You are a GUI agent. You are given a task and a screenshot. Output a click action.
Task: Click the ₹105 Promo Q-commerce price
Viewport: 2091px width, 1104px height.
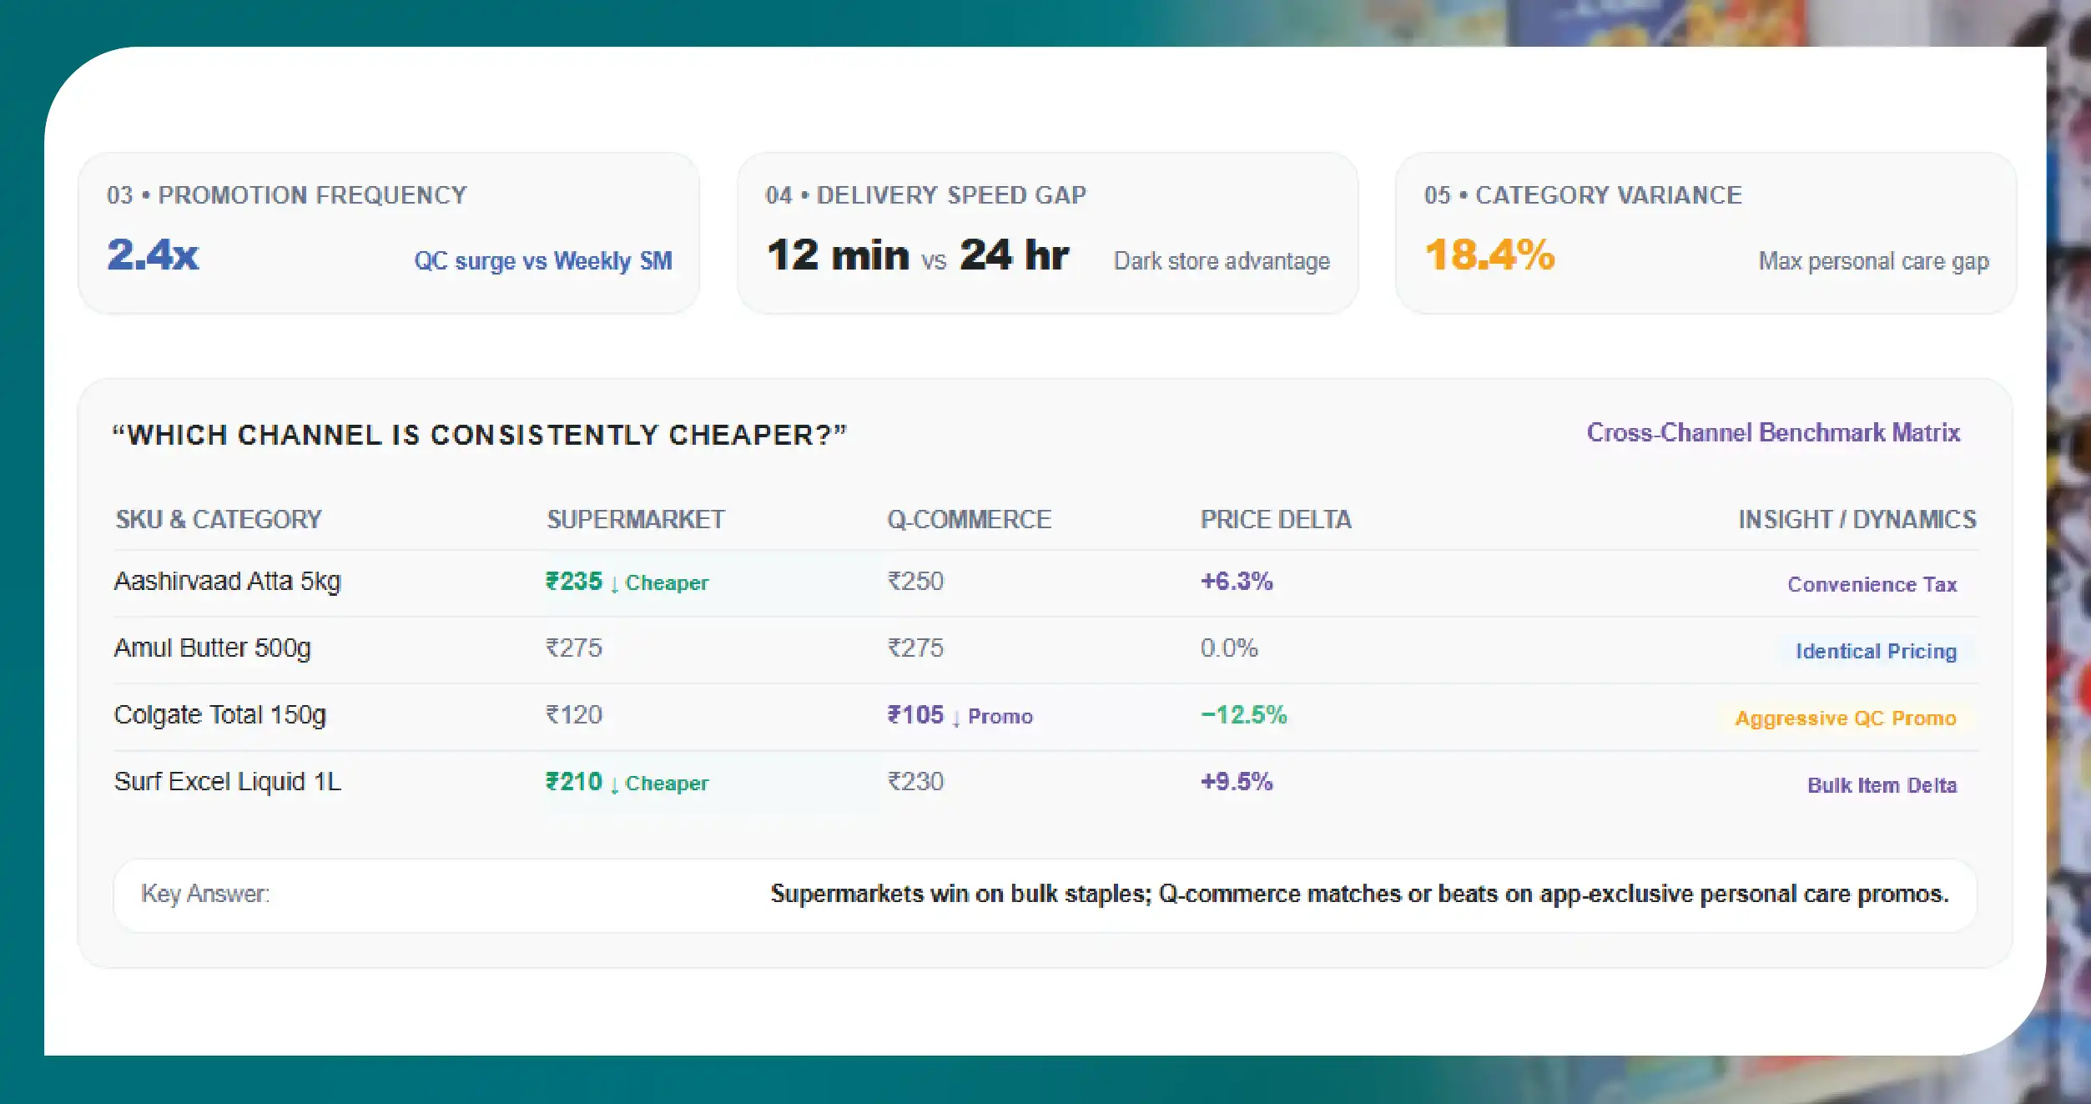tap(960, 715)
